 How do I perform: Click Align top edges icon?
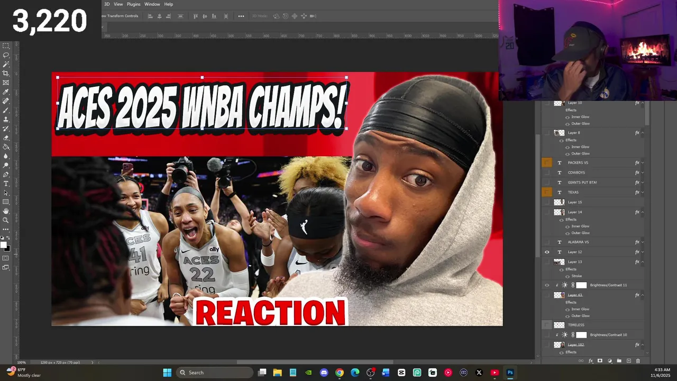195,16
